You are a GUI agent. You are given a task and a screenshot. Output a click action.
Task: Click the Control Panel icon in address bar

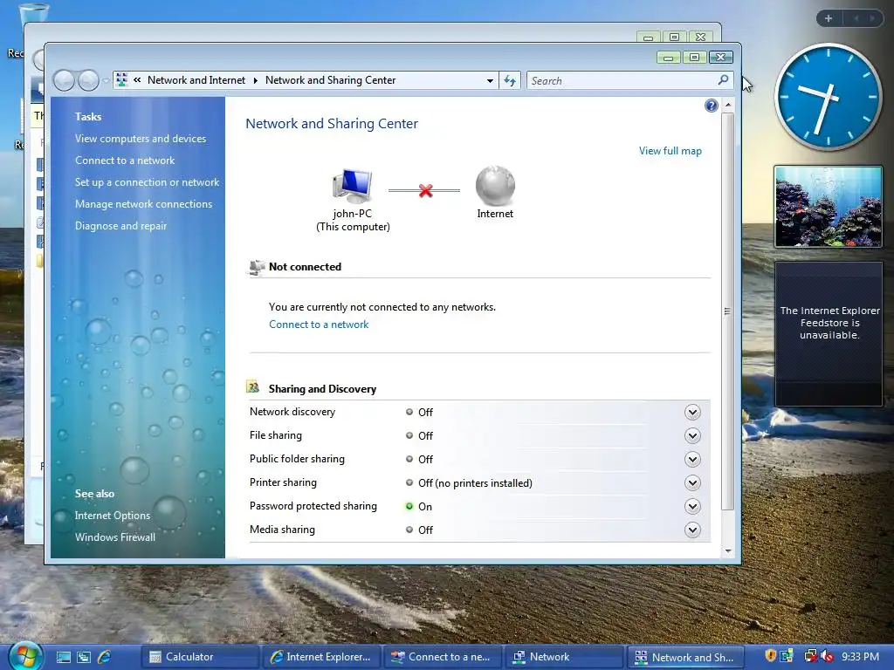(121, 79)
